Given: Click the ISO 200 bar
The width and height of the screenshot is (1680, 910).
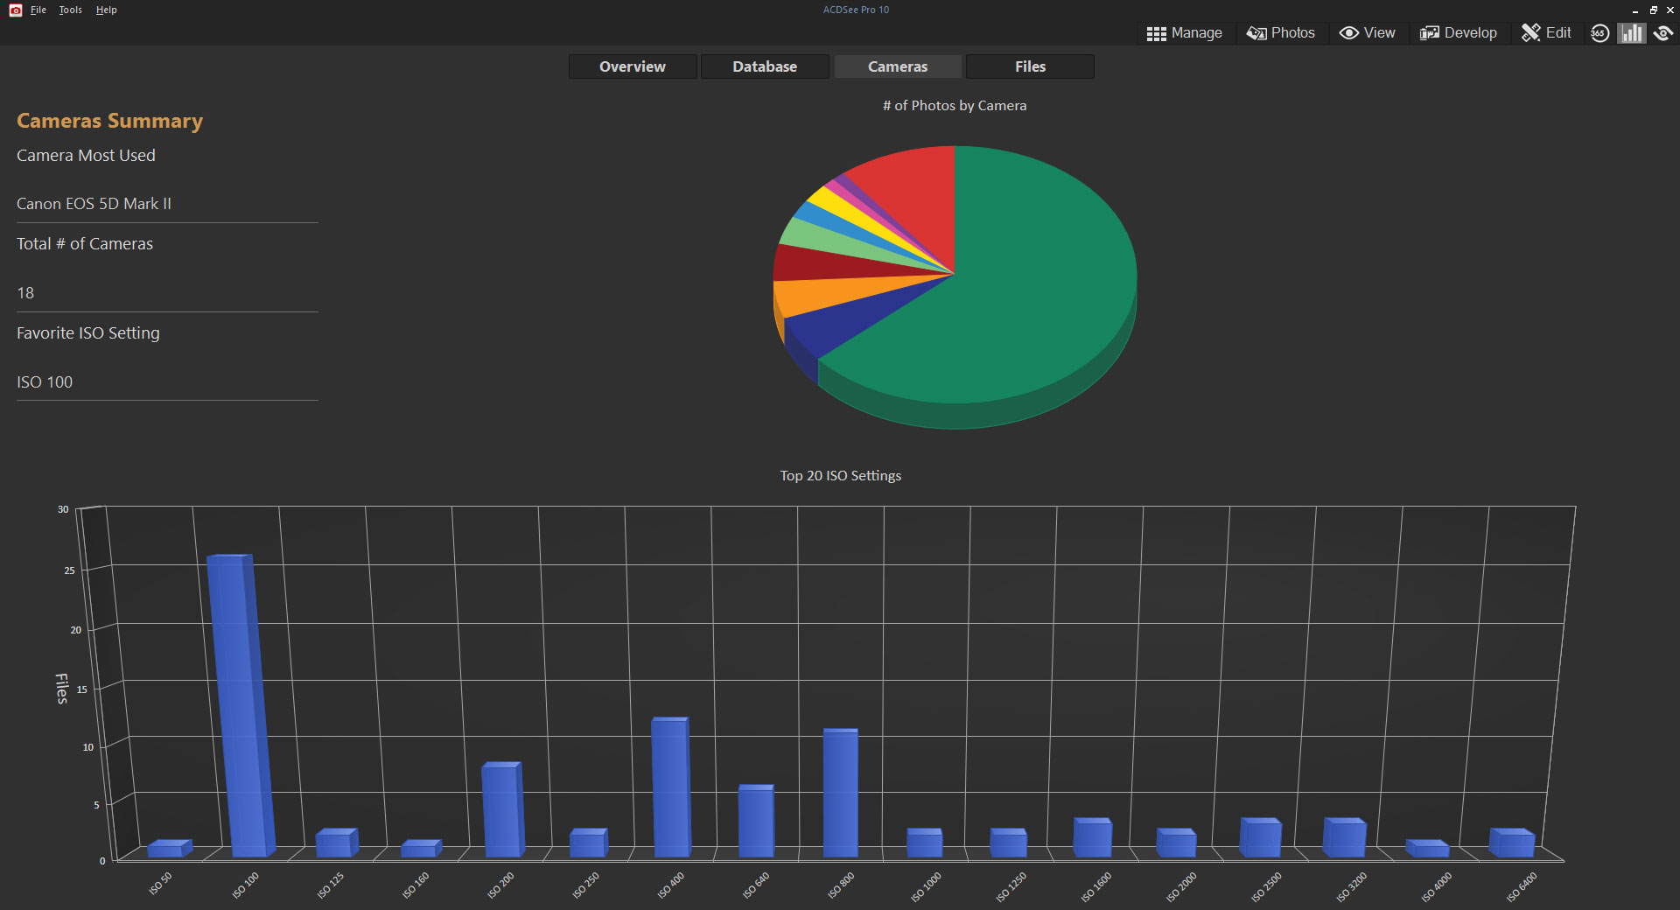Looking at the screenshot, I should point(502,809).
